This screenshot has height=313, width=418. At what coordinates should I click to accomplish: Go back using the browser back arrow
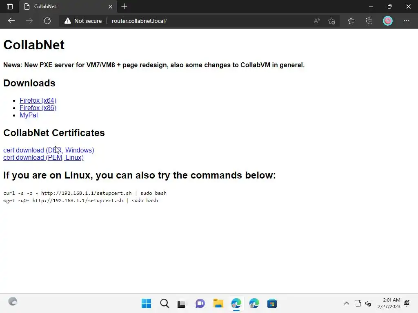pos(11,21)
